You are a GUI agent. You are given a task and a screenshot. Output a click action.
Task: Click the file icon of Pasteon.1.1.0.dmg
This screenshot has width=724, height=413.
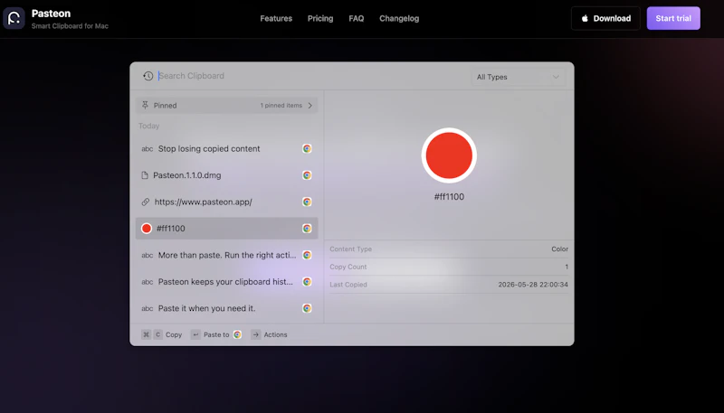pos(145,175)
